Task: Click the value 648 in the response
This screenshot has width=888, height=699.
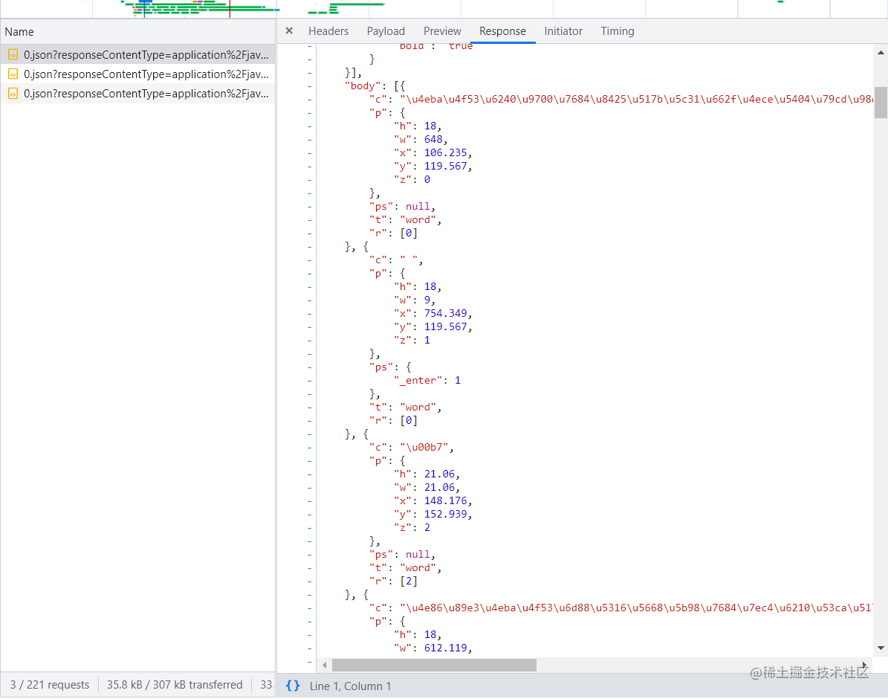Action: (433, 140)
